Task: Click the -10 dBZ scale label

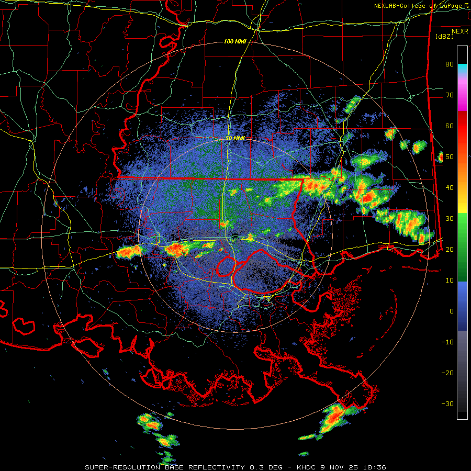Action: click(447, 342)
